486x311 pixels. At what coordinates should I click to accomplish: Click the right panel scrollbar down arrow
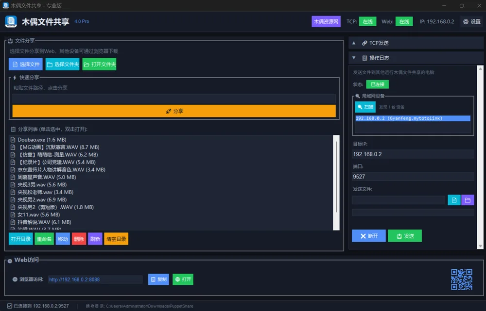[481, 246]
